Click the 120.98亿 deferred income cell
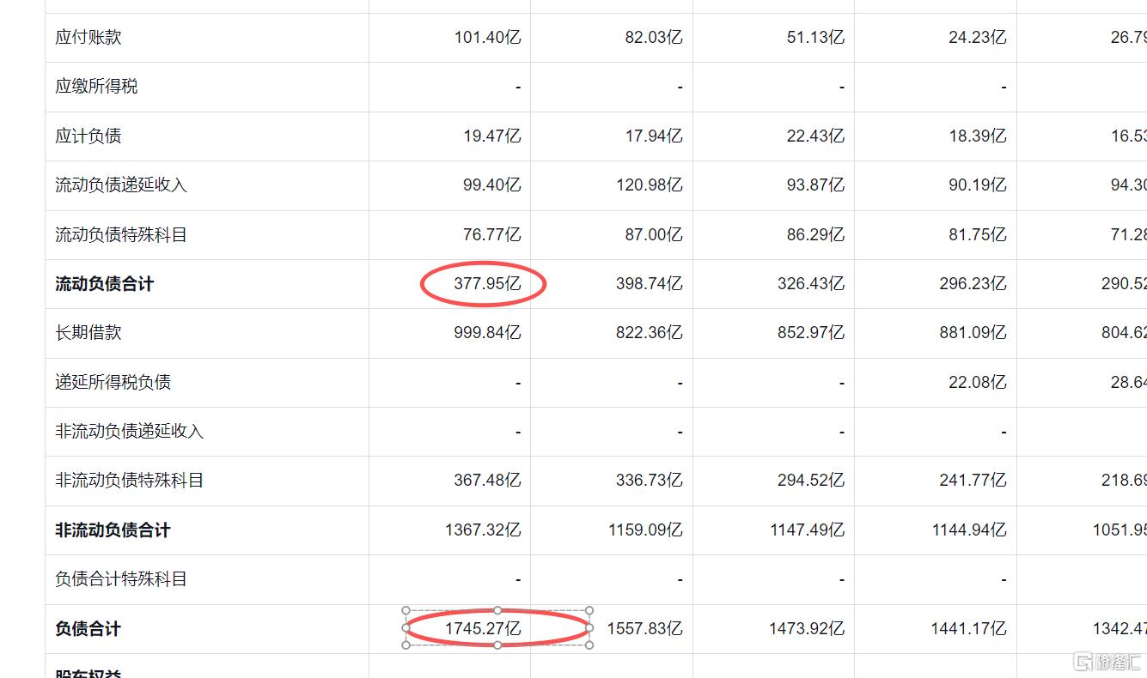This screenshot has height=678, width=1147. [x=650, y=185]
